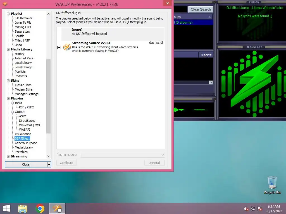Open the Plug-in module combo box
This screenshot has height=214, width=286.
coord(123,155)
